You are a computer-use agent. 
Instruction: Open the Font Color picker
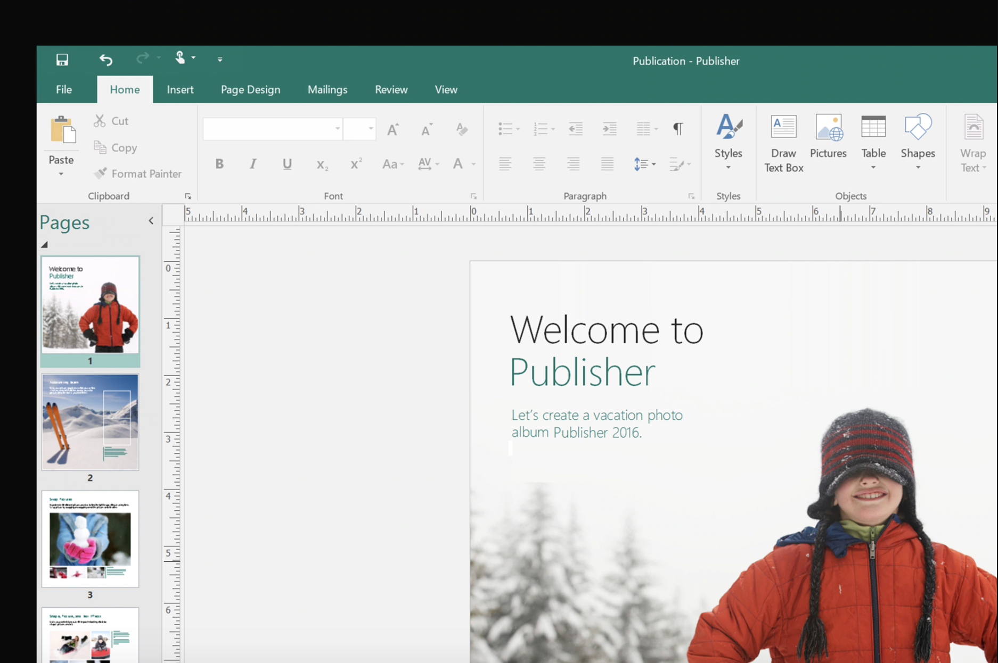point(473,164)
